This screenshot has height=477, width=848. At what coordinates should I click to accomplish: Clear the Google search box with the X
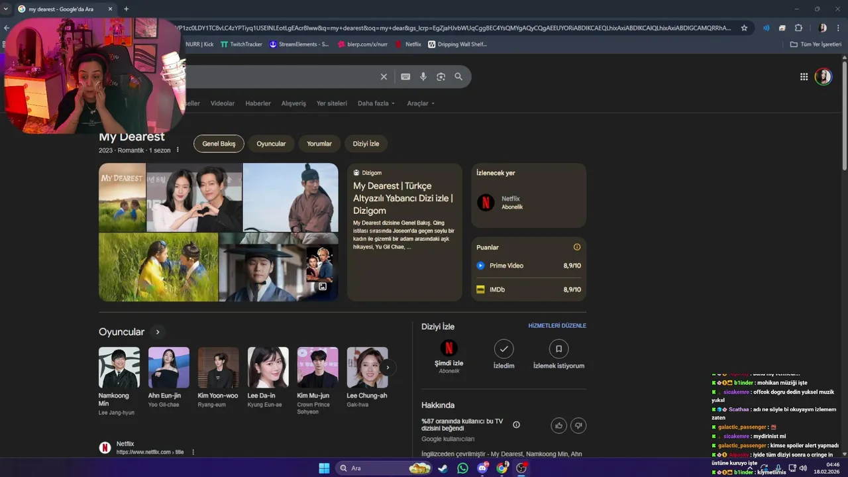[384, 77]
